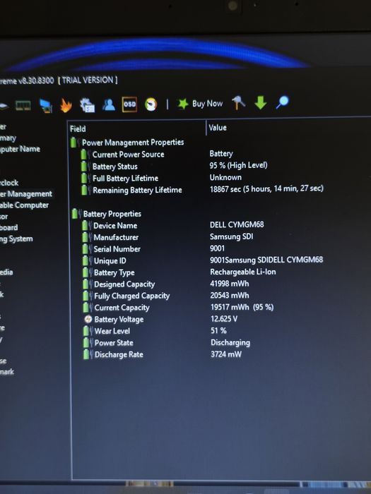This screenshot has width=371, height=494.
Task: Click the value '95 % (High Level)'
Action: coord(238,165)
